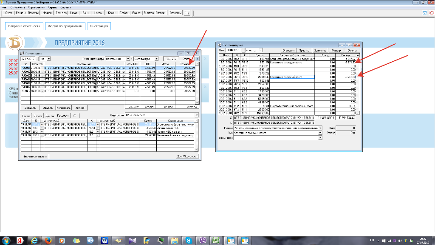Expand the Вид оплаты dropdown

(x=196, y=115)
